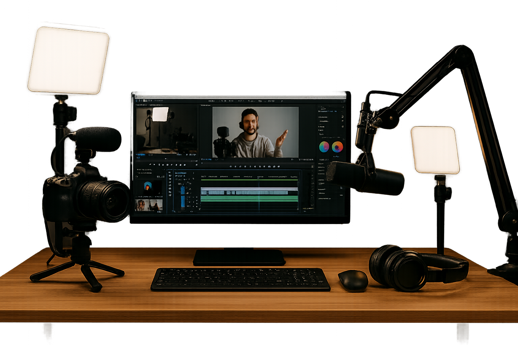Click the blue timecode below the Program monitor
518x345 pixels.
[206, 159]
